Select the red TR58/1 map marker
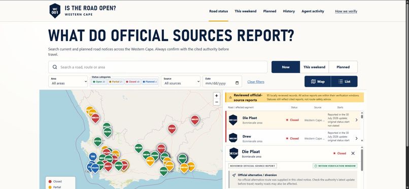This screenshot has height=189, width=409. click(172, 129)
